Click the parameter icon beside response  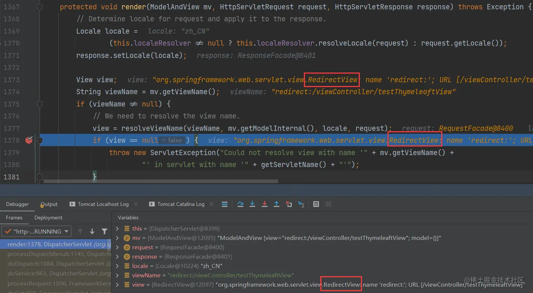(127, 256)
